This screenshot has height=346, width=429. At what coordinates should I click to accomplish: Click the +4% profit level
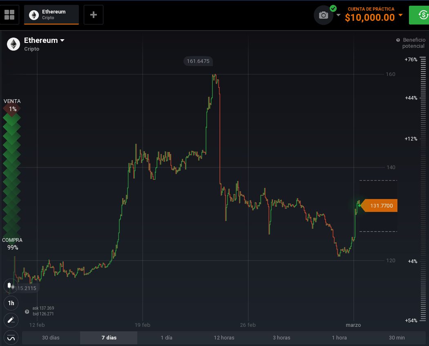click(x=413, y=261)
